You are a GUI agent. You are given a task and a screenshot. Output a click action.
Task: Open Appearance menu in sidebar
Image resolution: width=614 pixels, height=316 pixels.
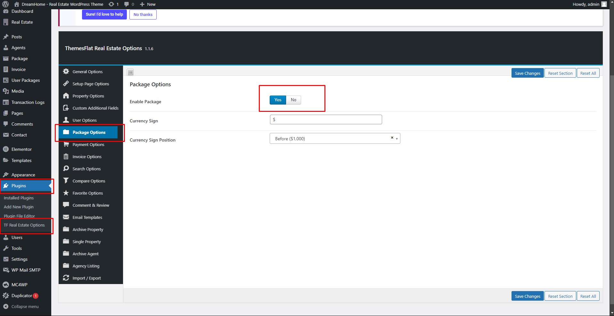pos(26,175)
